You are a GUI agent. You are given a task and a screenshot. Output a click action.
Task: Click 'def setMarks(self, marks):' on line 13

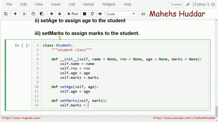79,101
